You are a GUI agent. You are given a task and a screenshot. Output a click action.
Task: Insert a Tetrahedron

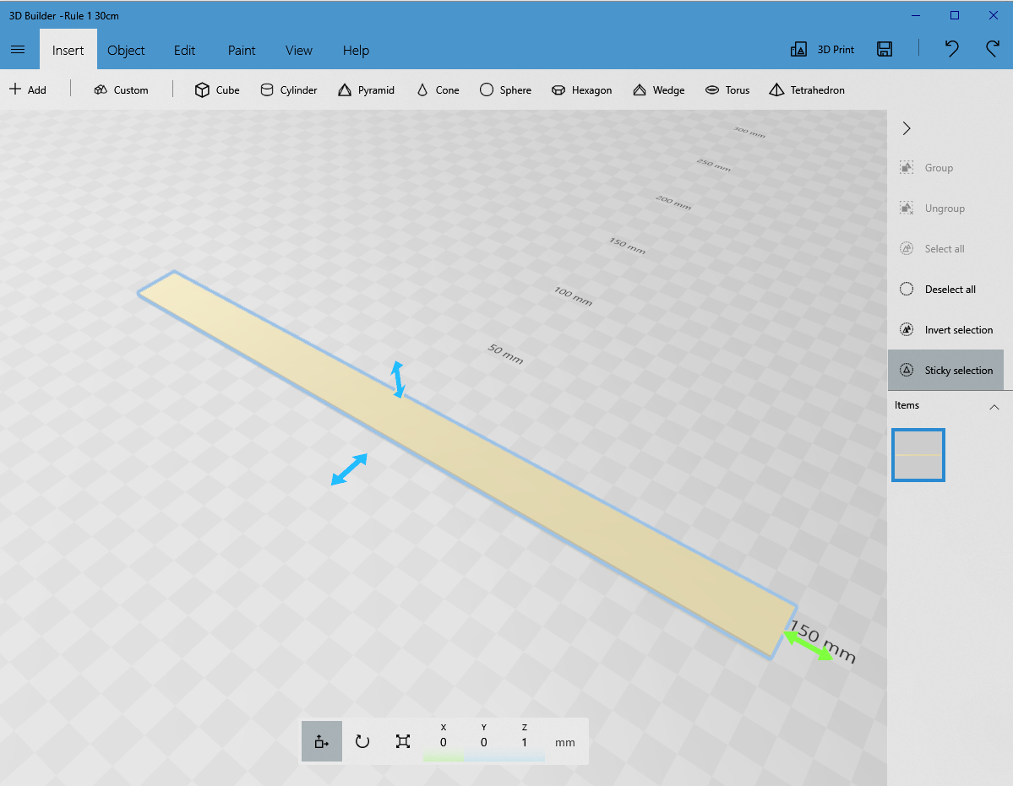point(806,89)
